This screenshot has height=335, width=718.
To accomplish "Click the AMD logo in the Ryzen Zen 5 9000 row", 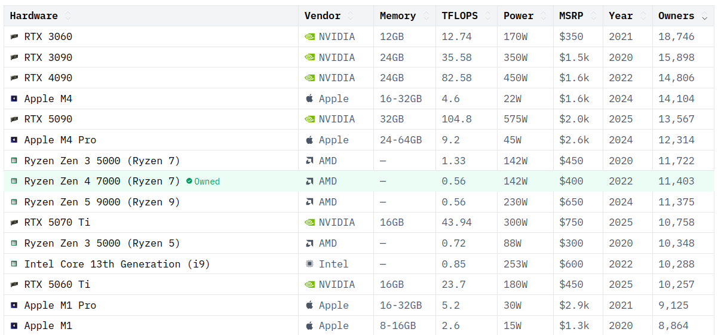I will click(x=309, y=202).
